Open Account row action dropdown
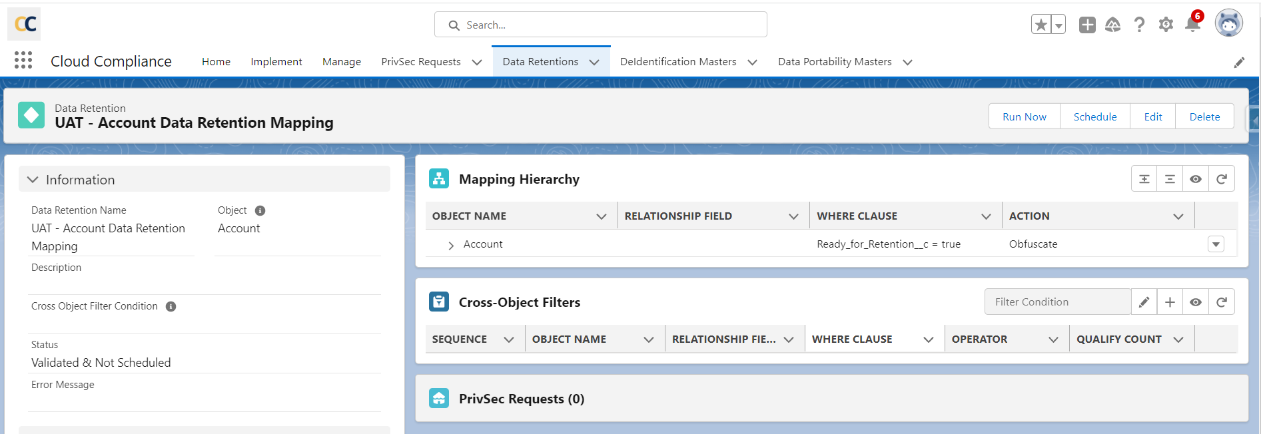The width and height of the screenshot is (1261, 434). point(1216,244)
